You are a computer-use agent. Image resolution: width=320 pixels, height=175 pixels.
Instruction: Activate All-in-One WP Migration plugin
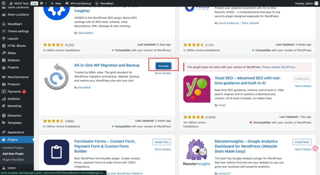point(163,66)
